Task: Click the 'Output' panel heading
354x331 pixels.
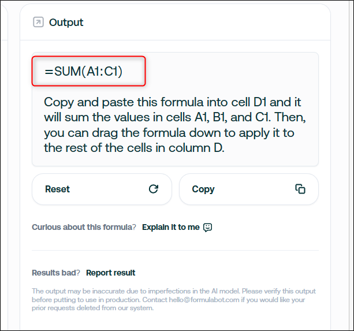Action: (x=66, y=23)
